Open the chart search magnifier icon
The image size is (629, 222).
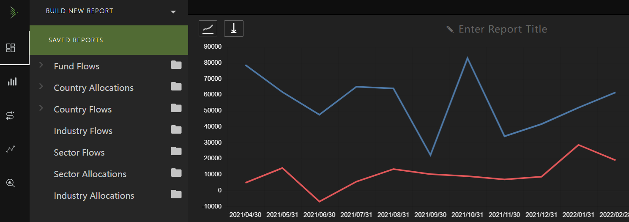coord(11,183)
